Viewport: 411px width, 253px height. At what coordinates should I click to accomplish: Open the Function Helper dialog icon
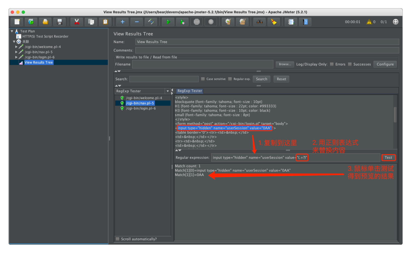(291, 22)
